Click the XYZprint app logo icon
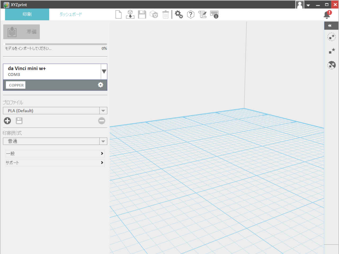 tap(6, 5)
